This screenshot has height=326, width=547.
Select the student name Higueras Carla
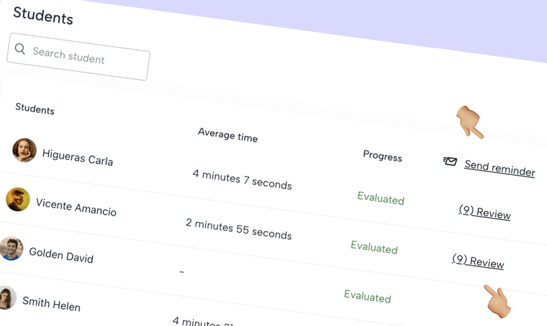tap(77, 158)
